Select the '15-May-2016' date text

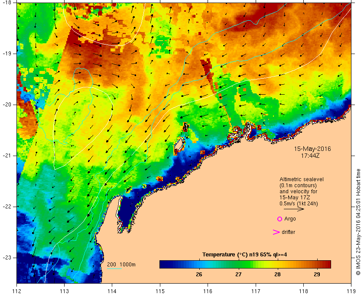point(312,149)
